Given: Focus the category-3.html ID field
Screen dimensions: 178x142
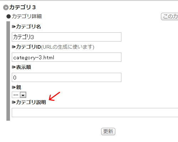Looking at the screenshot, I should [x=67, y=57].
